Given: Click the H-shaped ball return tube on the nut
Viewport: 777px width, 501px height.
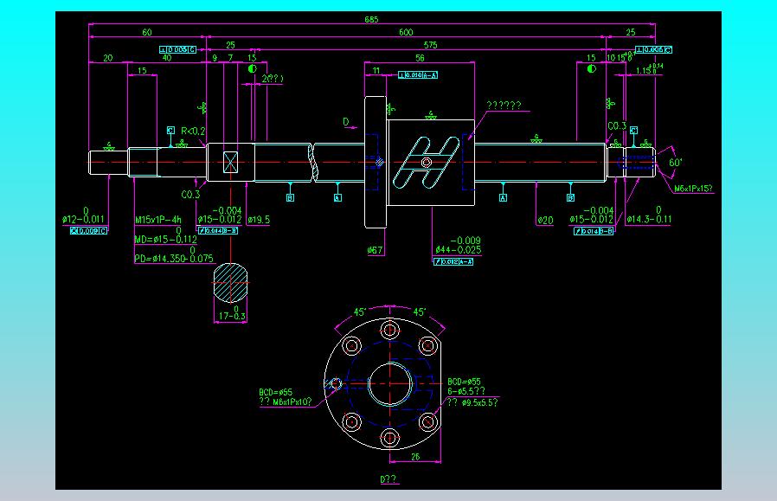Looking at the screenshot, I should [x=427, y=163].
